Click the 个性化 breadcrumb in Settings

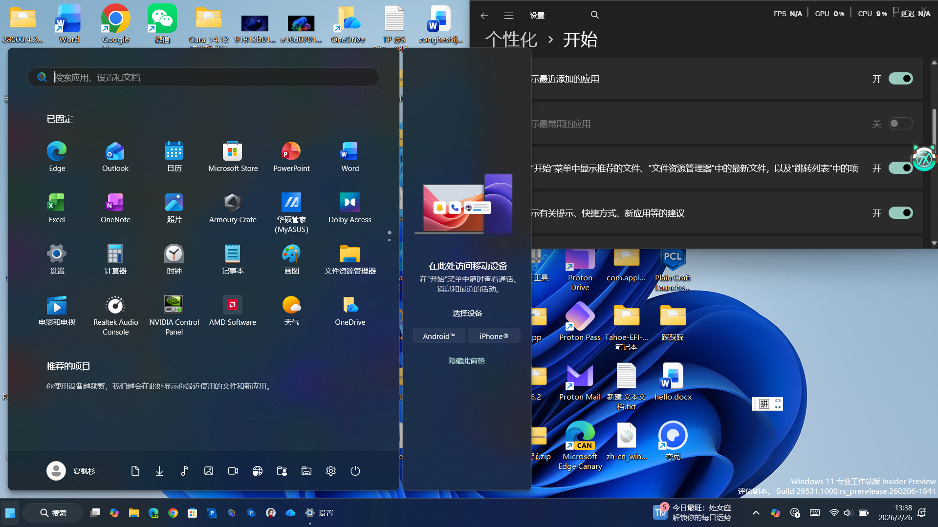tap(510, 39)
